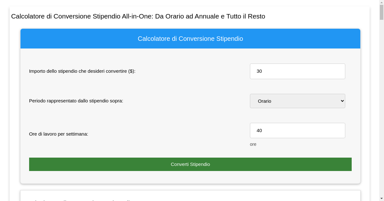
Task: Select the salary amount field showing 30
Action: click(x=297, y=71)
